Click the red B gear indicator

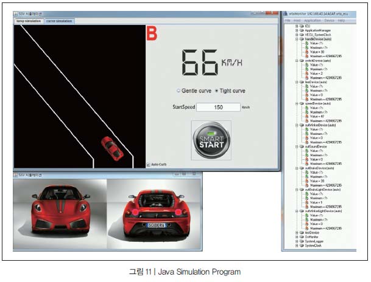click(152, 34)
